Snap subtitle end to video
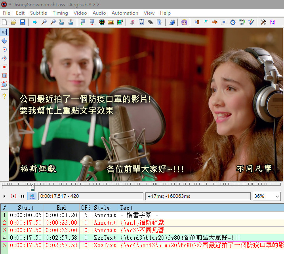 pos(92,22)
